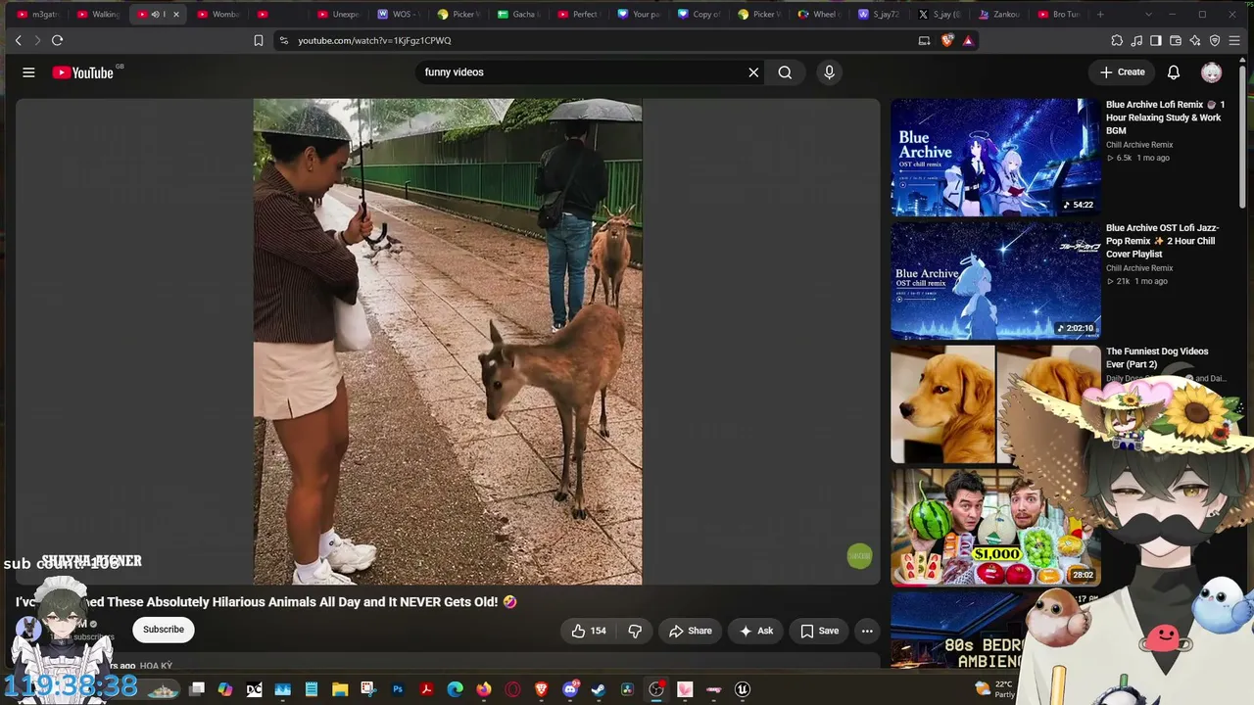Open the weather widget showing 22°C

pos(993,689)
